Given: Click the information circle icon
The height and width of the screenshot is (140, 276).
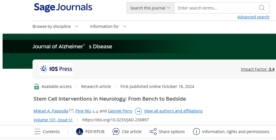Looking at the screenshot, I should click(196, 132).
